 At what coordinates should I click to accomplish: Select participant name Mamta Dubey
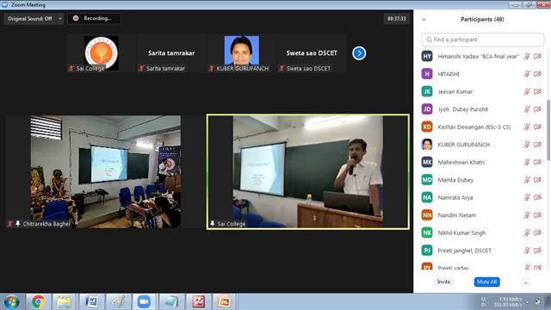tap(455, 180)
